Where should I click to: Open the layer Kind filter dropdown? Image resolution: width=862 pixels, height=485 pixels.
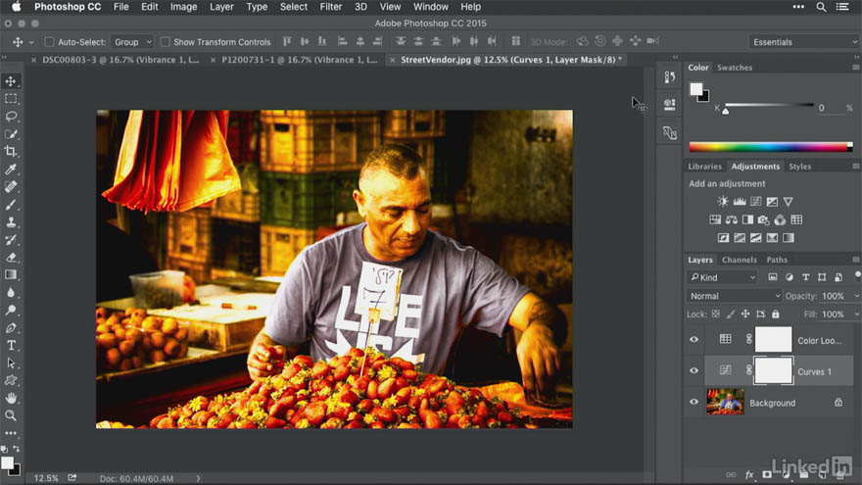click(x=722, y=277)
